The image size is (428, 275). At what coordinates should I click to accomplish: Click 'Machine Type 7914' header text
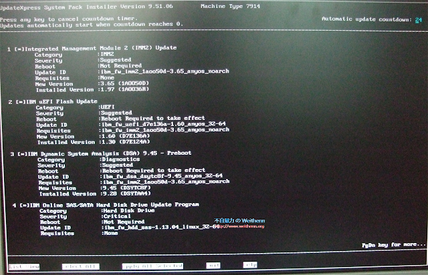click(x=230, y=6)
